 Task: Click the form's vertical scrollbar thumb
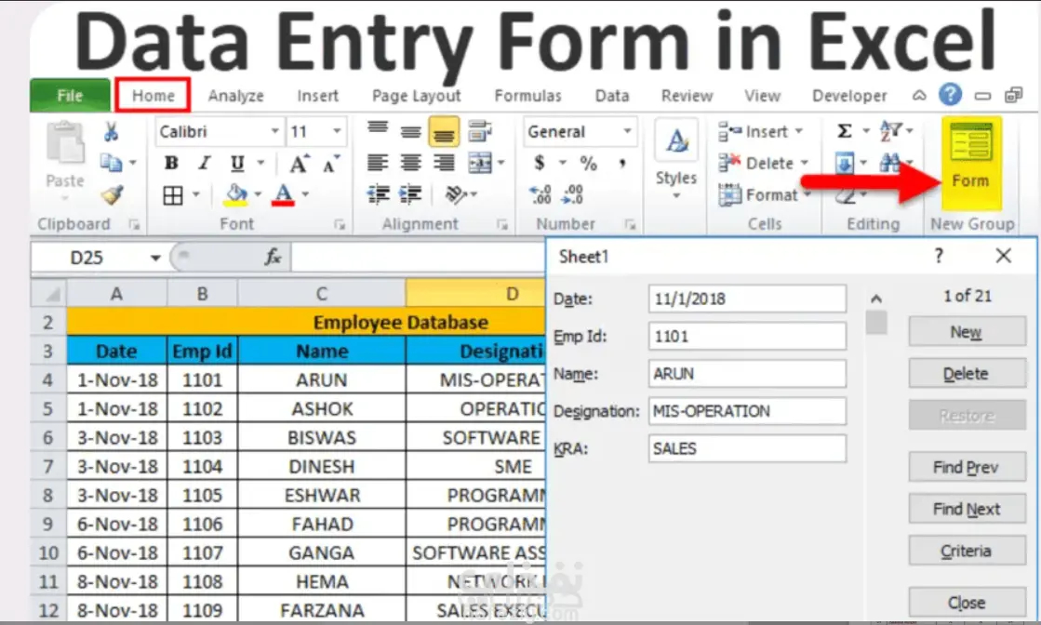876,323
